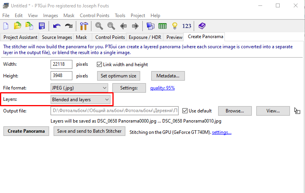Open the Project menu
Viewport: 305px width, 193px height.
point(138,16)
